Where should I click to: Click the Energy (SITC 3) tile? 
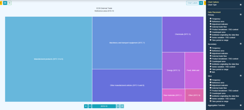pos(173,70)
